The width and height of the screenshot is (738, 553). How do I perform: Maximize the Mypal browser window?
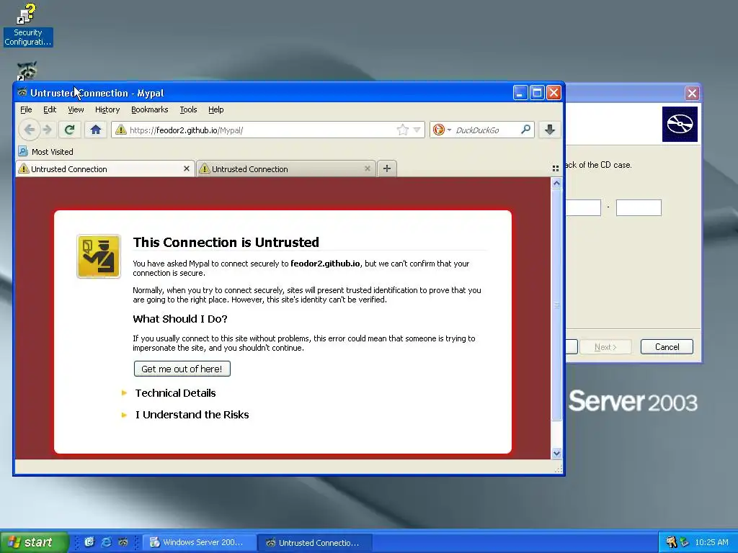537,93
